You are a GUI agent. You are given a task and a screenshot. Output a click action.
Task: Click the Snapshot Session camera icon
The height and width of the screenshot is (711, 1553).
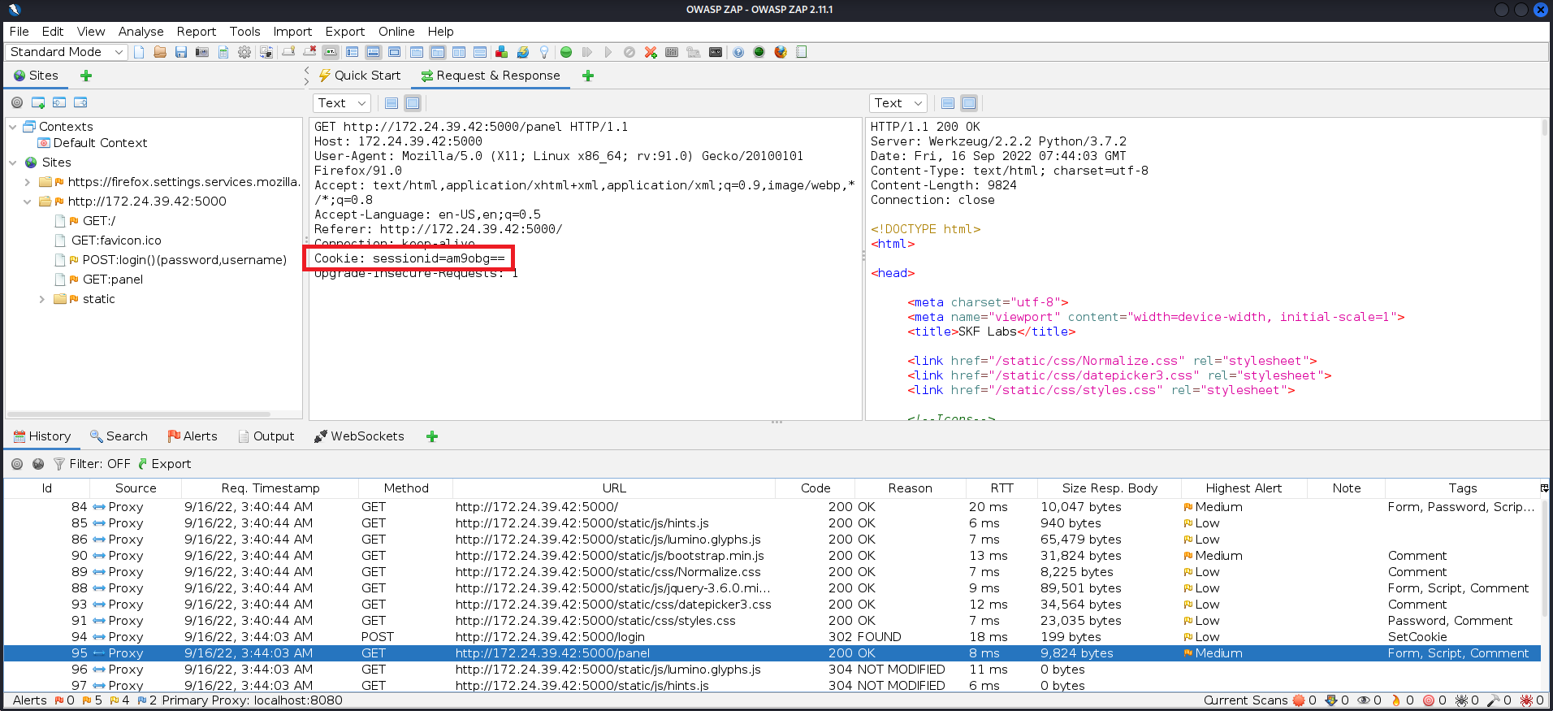202,52
